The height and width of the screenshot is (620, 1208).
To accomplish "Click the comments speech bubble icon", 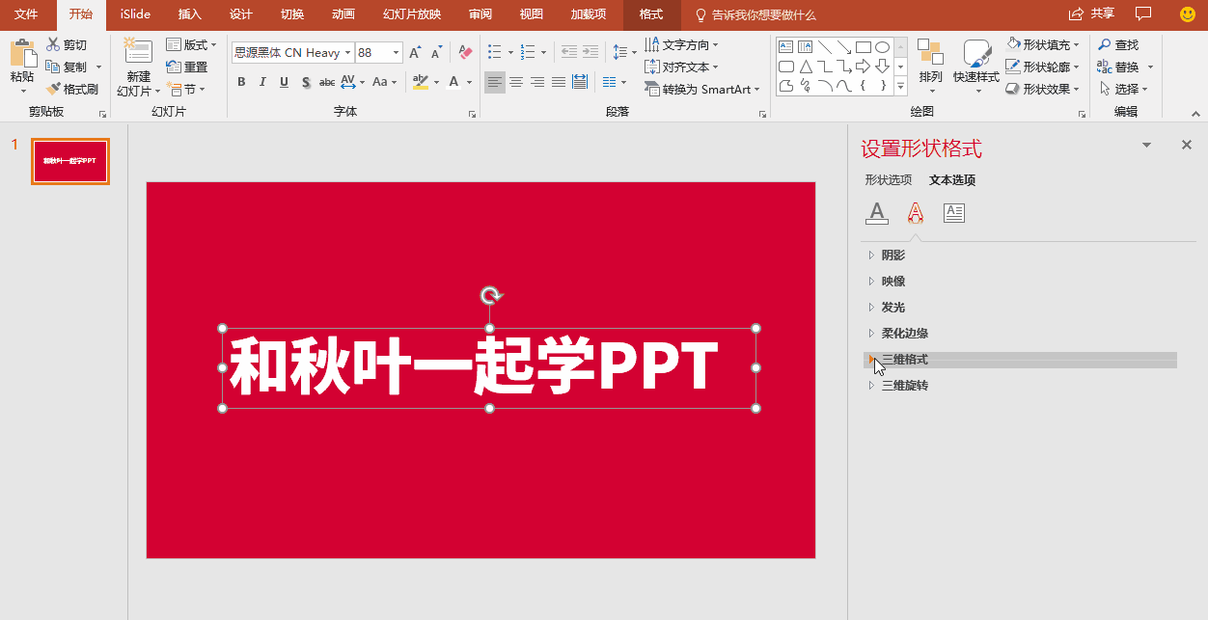I will tap(1143, 13).
